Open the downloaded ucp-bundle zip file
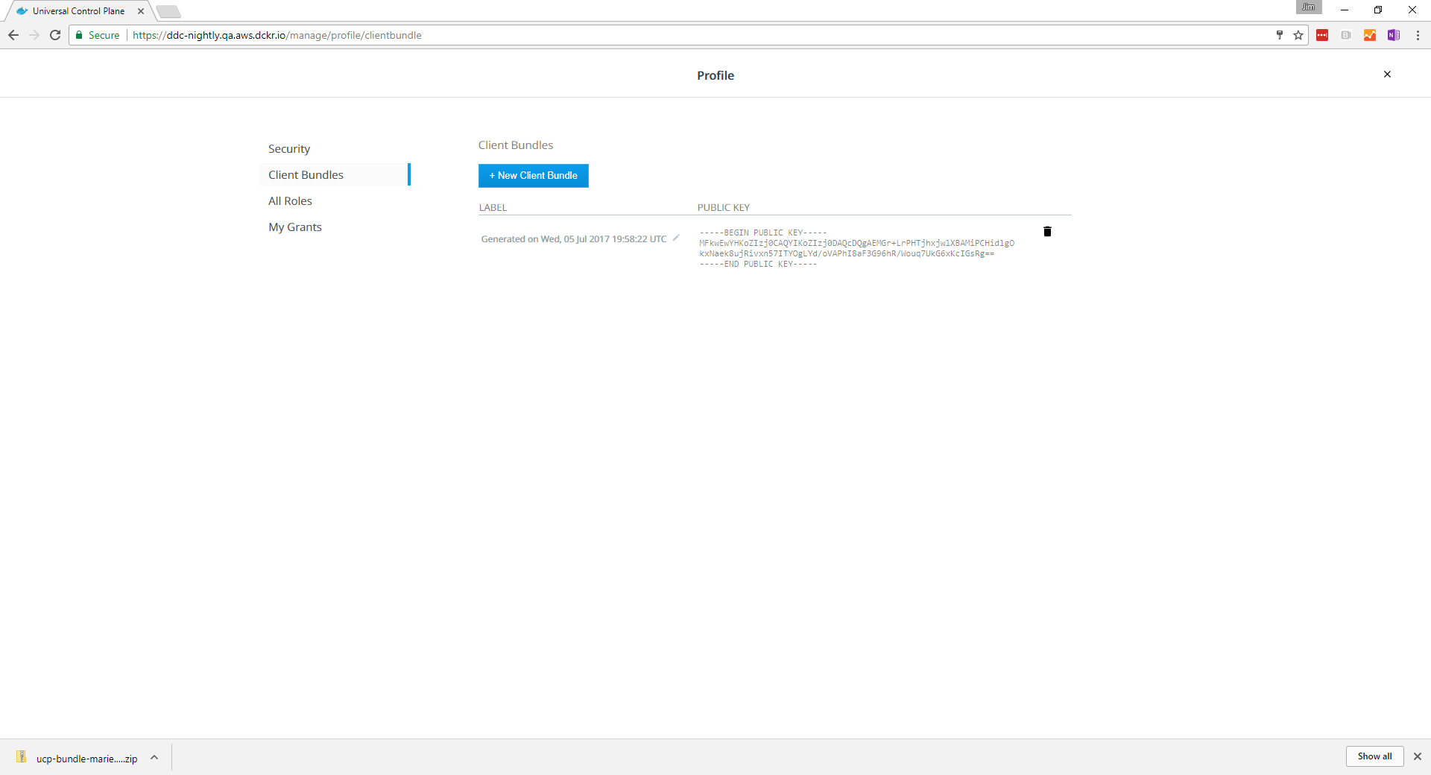Screen dimensions: 1431x775 pyautogui.click(x=78, y=758)
